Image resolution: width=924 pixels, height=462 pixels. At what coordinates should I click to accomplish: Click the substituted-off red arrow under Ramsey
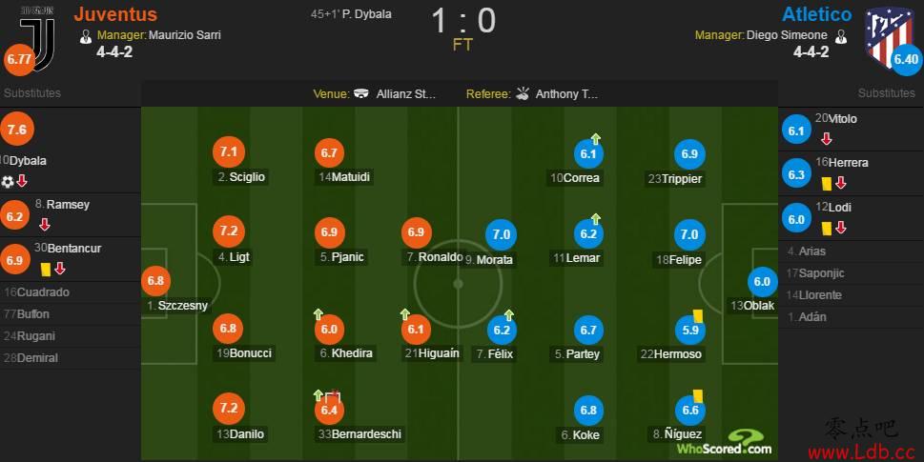coord(44,225)
